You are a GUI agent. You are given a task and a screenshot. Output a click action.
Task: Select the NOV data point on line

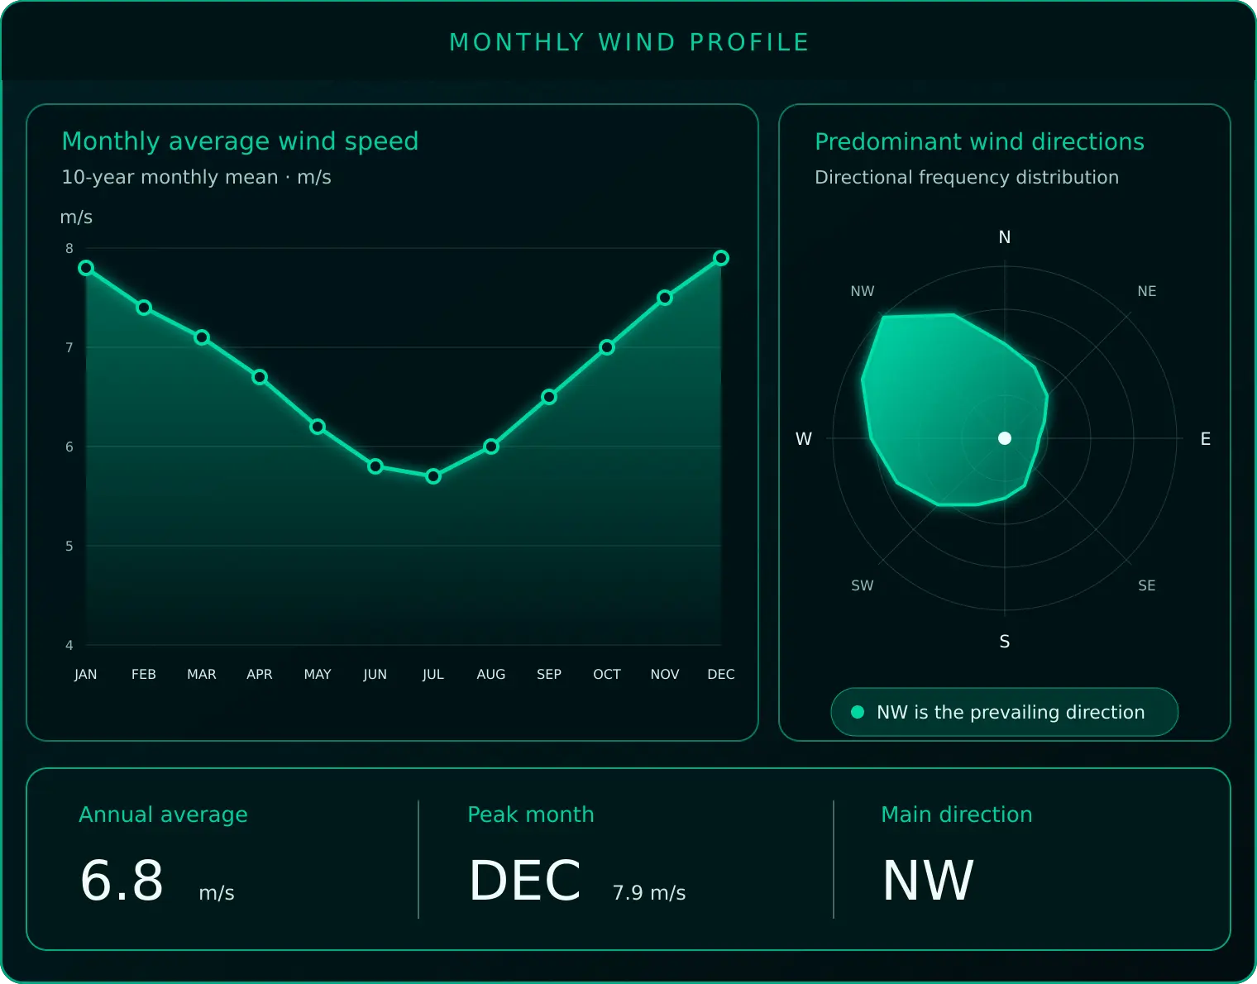click(x=665, y=298)
